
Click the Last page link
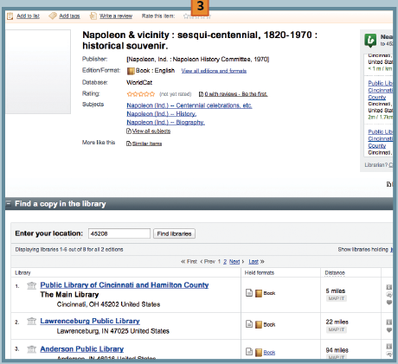[254, 262]
